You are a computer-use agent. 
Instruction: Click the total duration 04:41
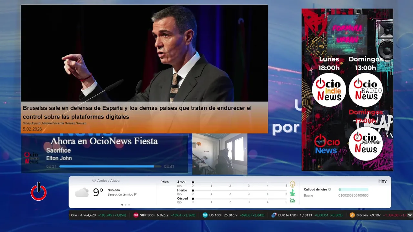coord(169,167)
